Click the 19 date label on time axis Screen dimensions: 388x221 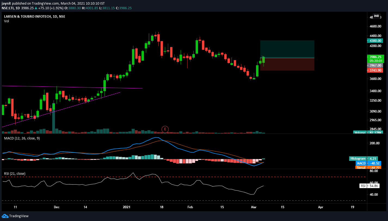point(353,207)
